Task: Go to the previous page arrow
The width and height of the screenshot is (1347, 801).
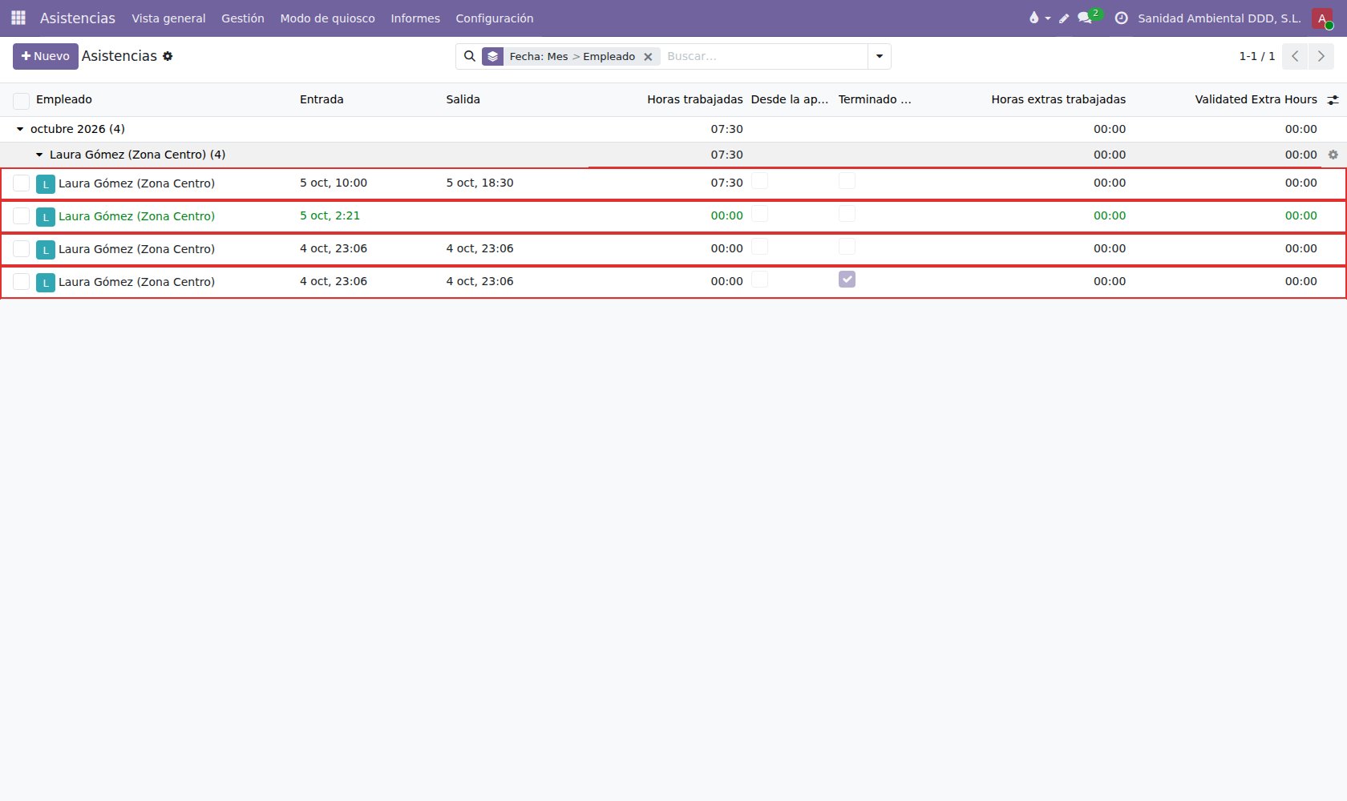Action: pos(1295,56)
